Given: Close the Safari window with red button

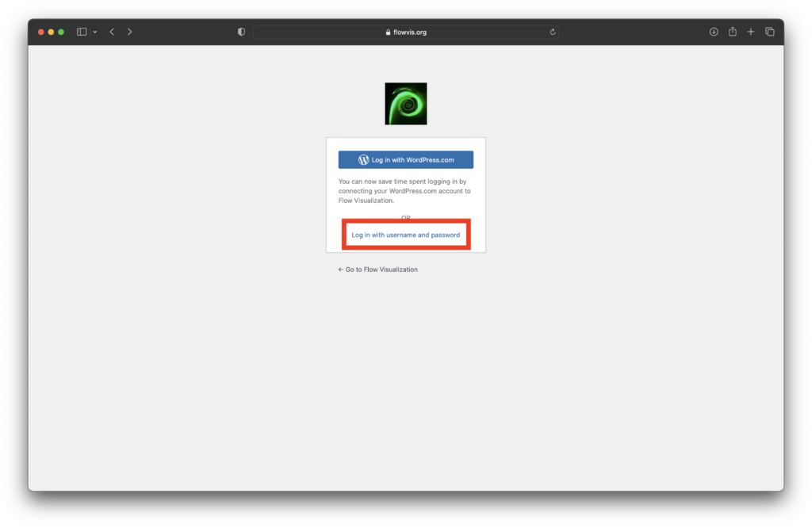Looking at the screenshot, I should click(x=41, y=32).
